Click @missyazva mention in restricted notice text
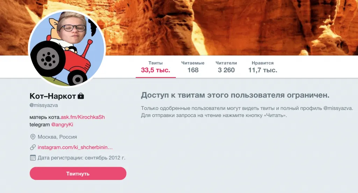Screen dimensions: 358x193 [x=338, y=108]
